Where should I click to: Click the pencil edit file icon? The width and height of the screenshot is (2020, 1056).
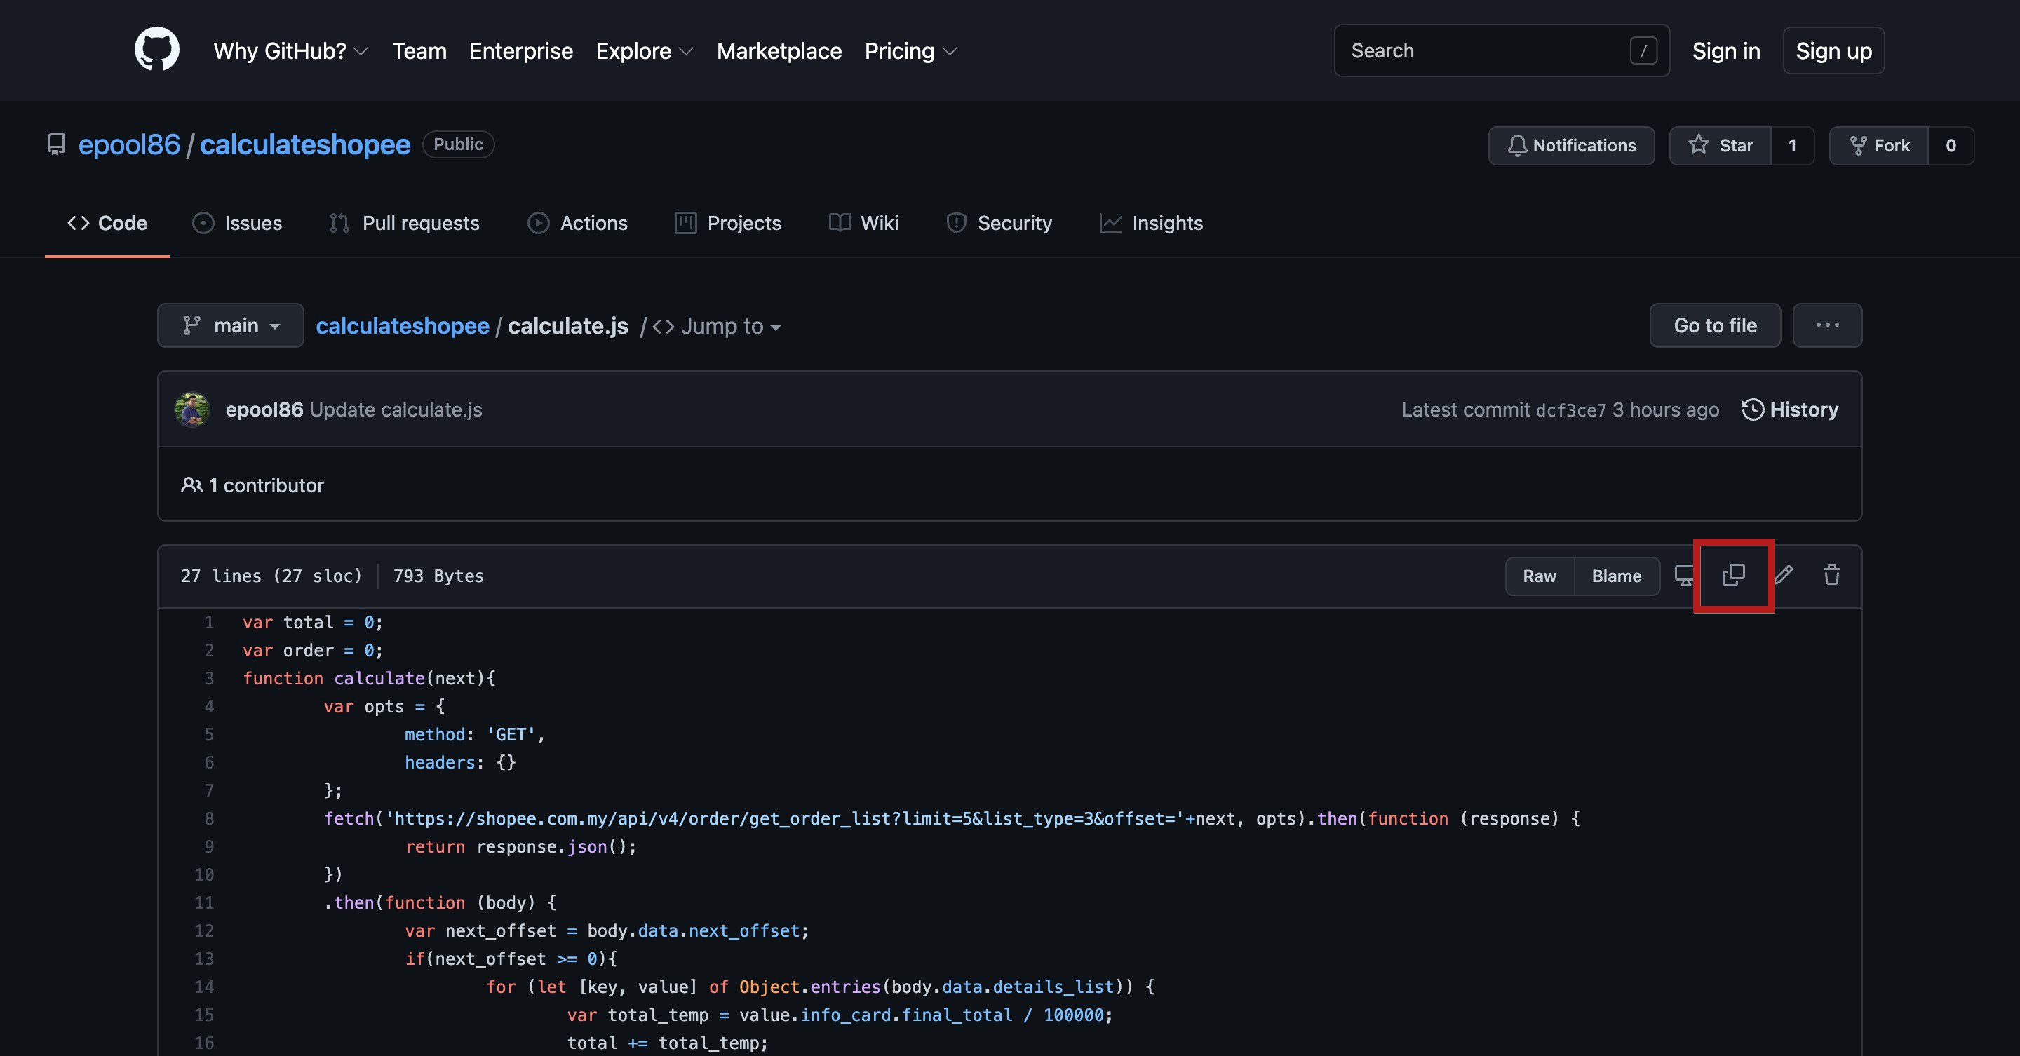click(1783, 575)
